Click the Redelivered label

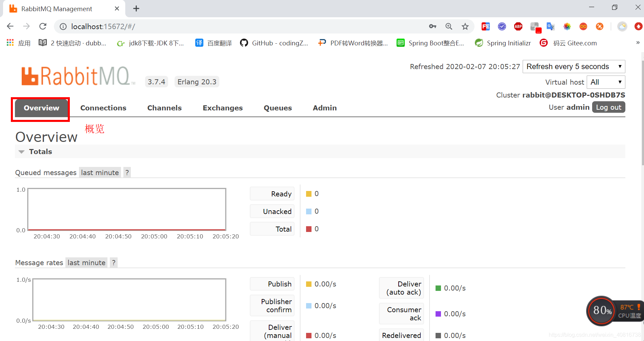click(402, 336)
